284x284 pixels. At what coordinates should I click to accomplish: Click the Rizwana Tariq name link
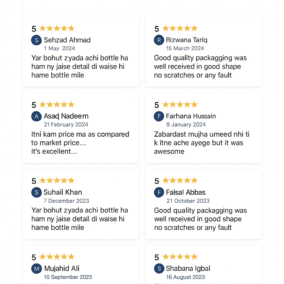click(186, 40)
